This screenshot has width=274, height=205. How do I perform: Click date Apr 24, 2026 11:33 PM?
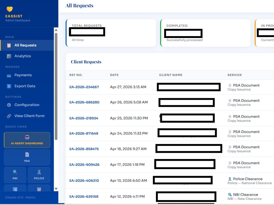[x=129, y=134]
